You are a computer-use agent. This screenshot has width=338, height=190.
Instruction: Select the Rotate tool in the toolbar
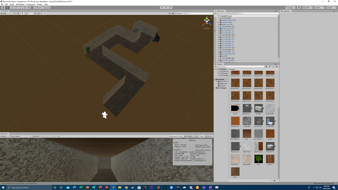click(12, 8)
